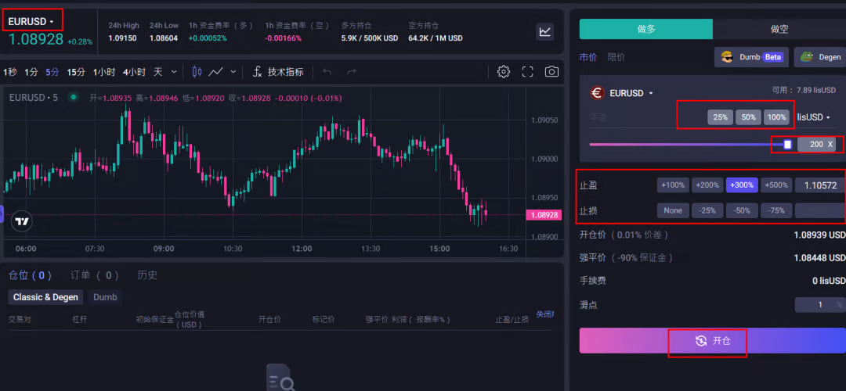Open the lisUSD currency dropdown

814,117
